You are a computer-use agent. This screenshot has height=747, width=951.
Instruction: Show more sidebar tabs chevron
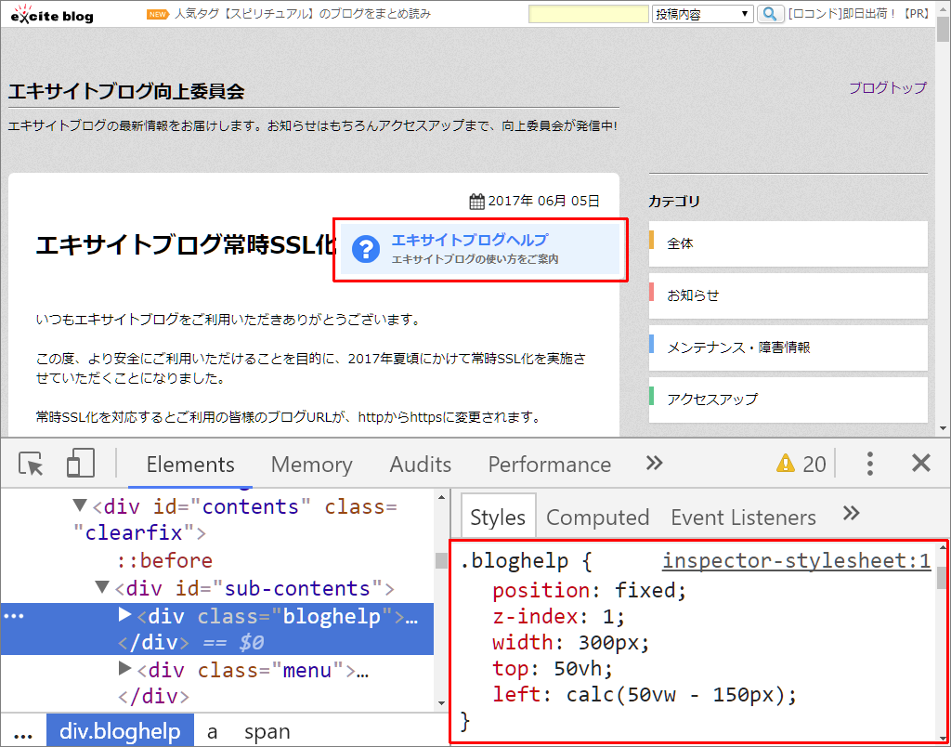pyautogui.click(x=851, y=514)
